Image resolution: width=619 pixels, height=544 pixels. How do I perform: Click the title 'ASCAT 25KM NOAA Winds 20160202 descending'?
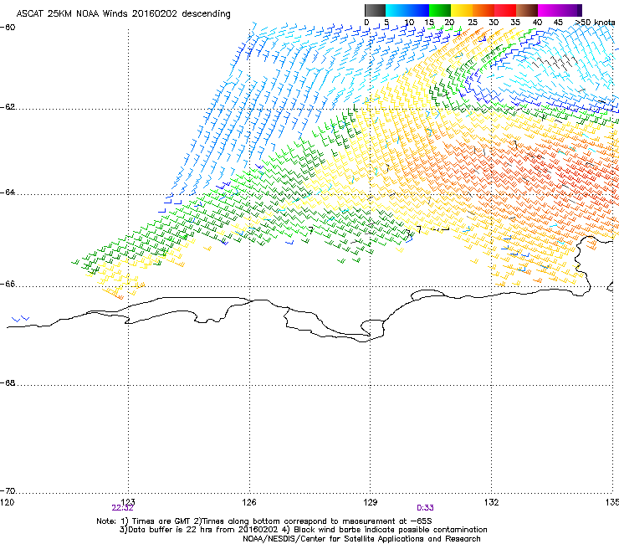click(123, 13)
